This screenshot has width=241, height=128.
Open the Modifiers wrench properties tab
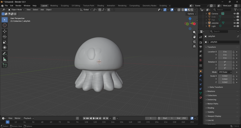coord(201,76)
